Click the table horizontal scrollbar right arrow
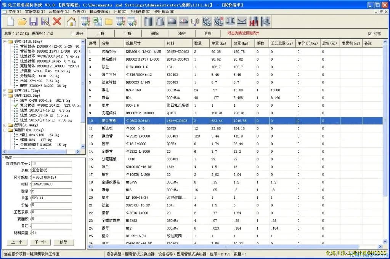 pyautogui.click(x=380, y=246)
